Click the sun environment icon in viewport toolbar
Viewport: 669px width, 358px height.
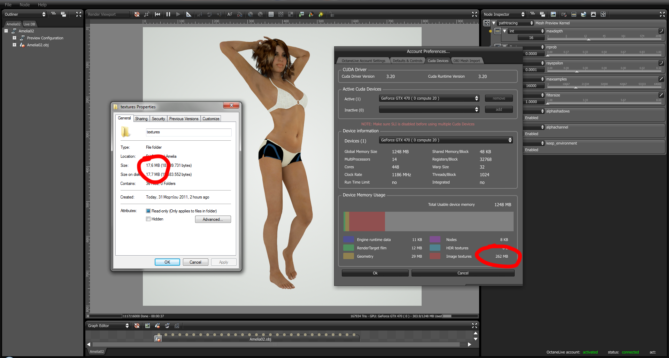pos(321,14)
